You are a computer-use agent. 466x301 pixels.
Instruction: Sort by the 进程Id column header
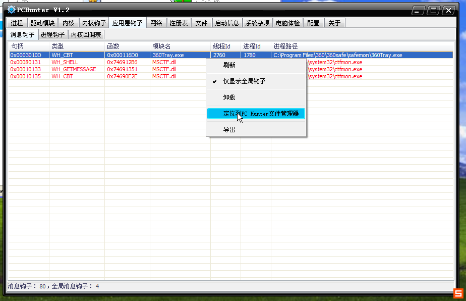tap(256, 46)
